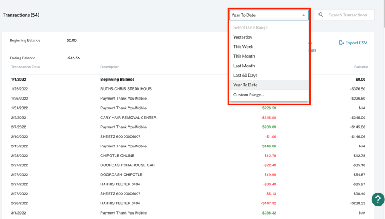Click the Export CSV file icon
This screenshot has height=219, width=385.
(x=341, y=43)
